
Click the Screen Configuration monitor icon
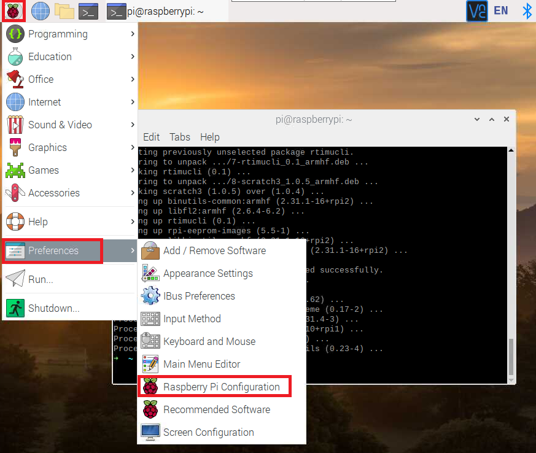click(150, 432)
